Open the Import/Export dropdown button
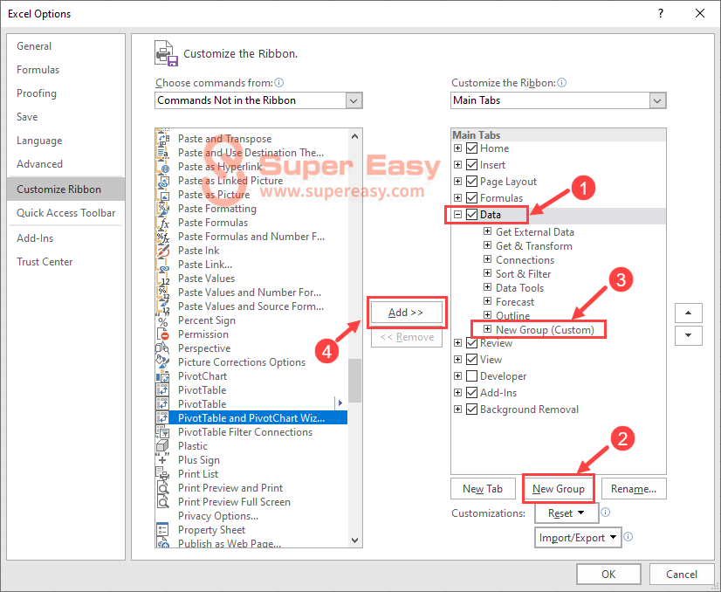Screen dimensions: 721x592 coord(578,537)
